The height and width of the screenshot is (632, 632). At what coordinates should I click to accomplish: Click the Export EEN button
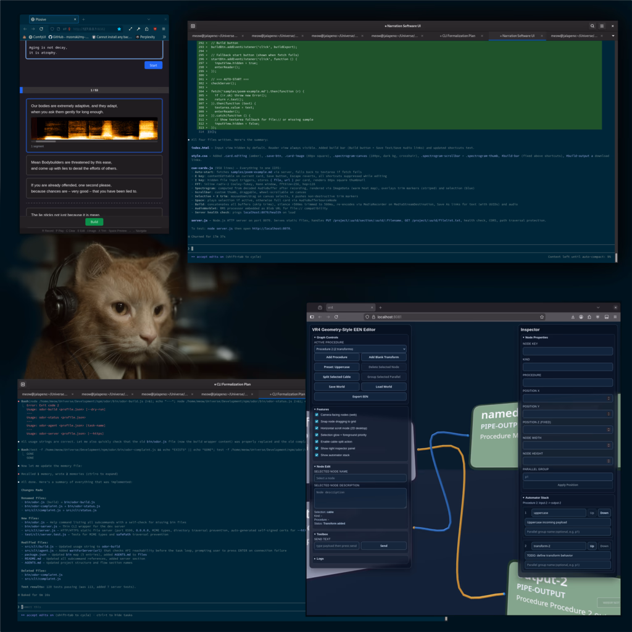pos(360,396)
